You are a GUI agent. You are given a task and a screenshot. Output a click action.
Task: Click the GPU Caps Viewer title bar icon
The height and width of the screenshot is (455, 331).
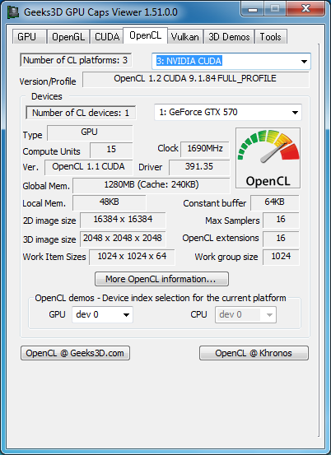click(x=13, y=12)
